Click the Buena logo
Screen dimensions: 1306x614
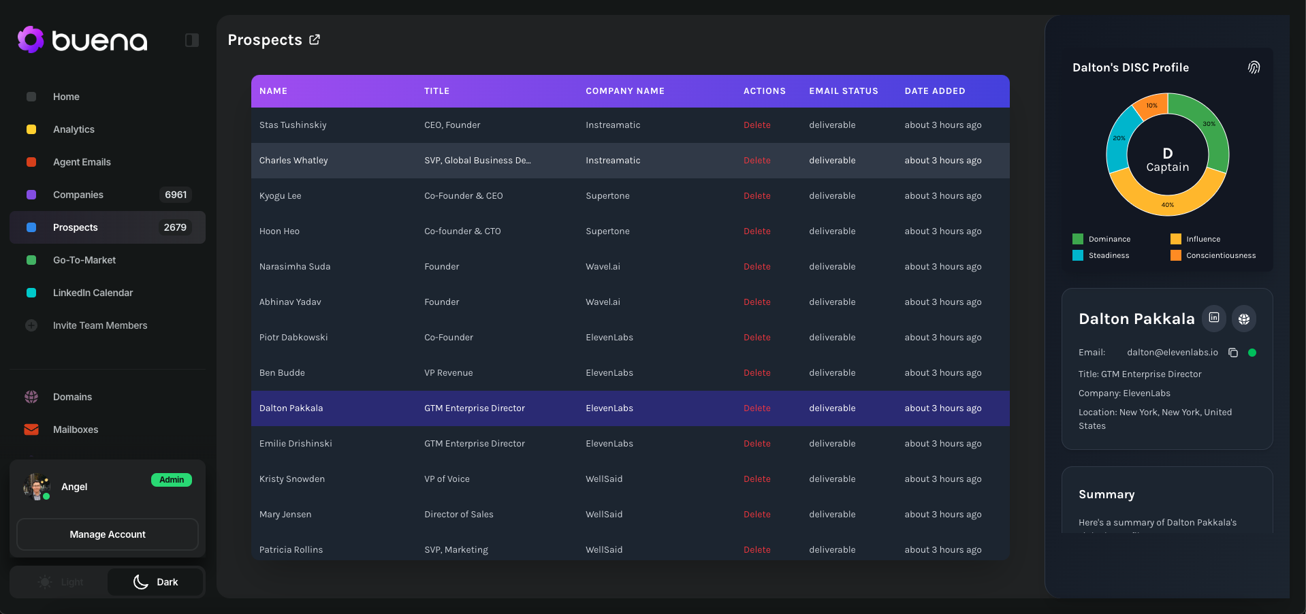tap(82, 40)
